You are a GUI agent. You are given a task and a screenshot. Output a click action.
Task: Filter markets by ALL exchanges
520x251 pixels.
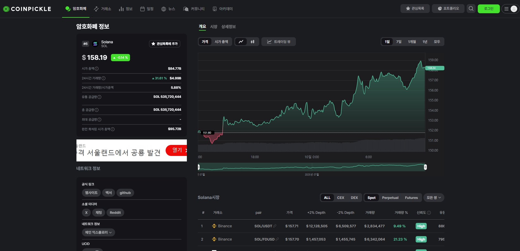coord(327,198)
